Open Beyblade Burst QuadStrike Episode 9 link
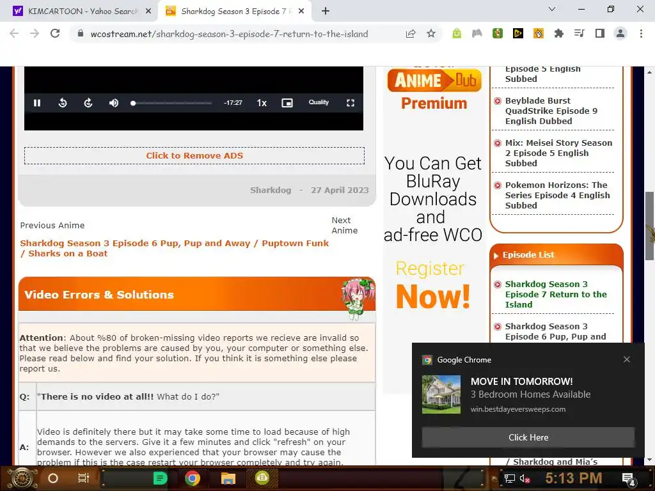Viewport: 655px width, 491px height. point(551,111)
